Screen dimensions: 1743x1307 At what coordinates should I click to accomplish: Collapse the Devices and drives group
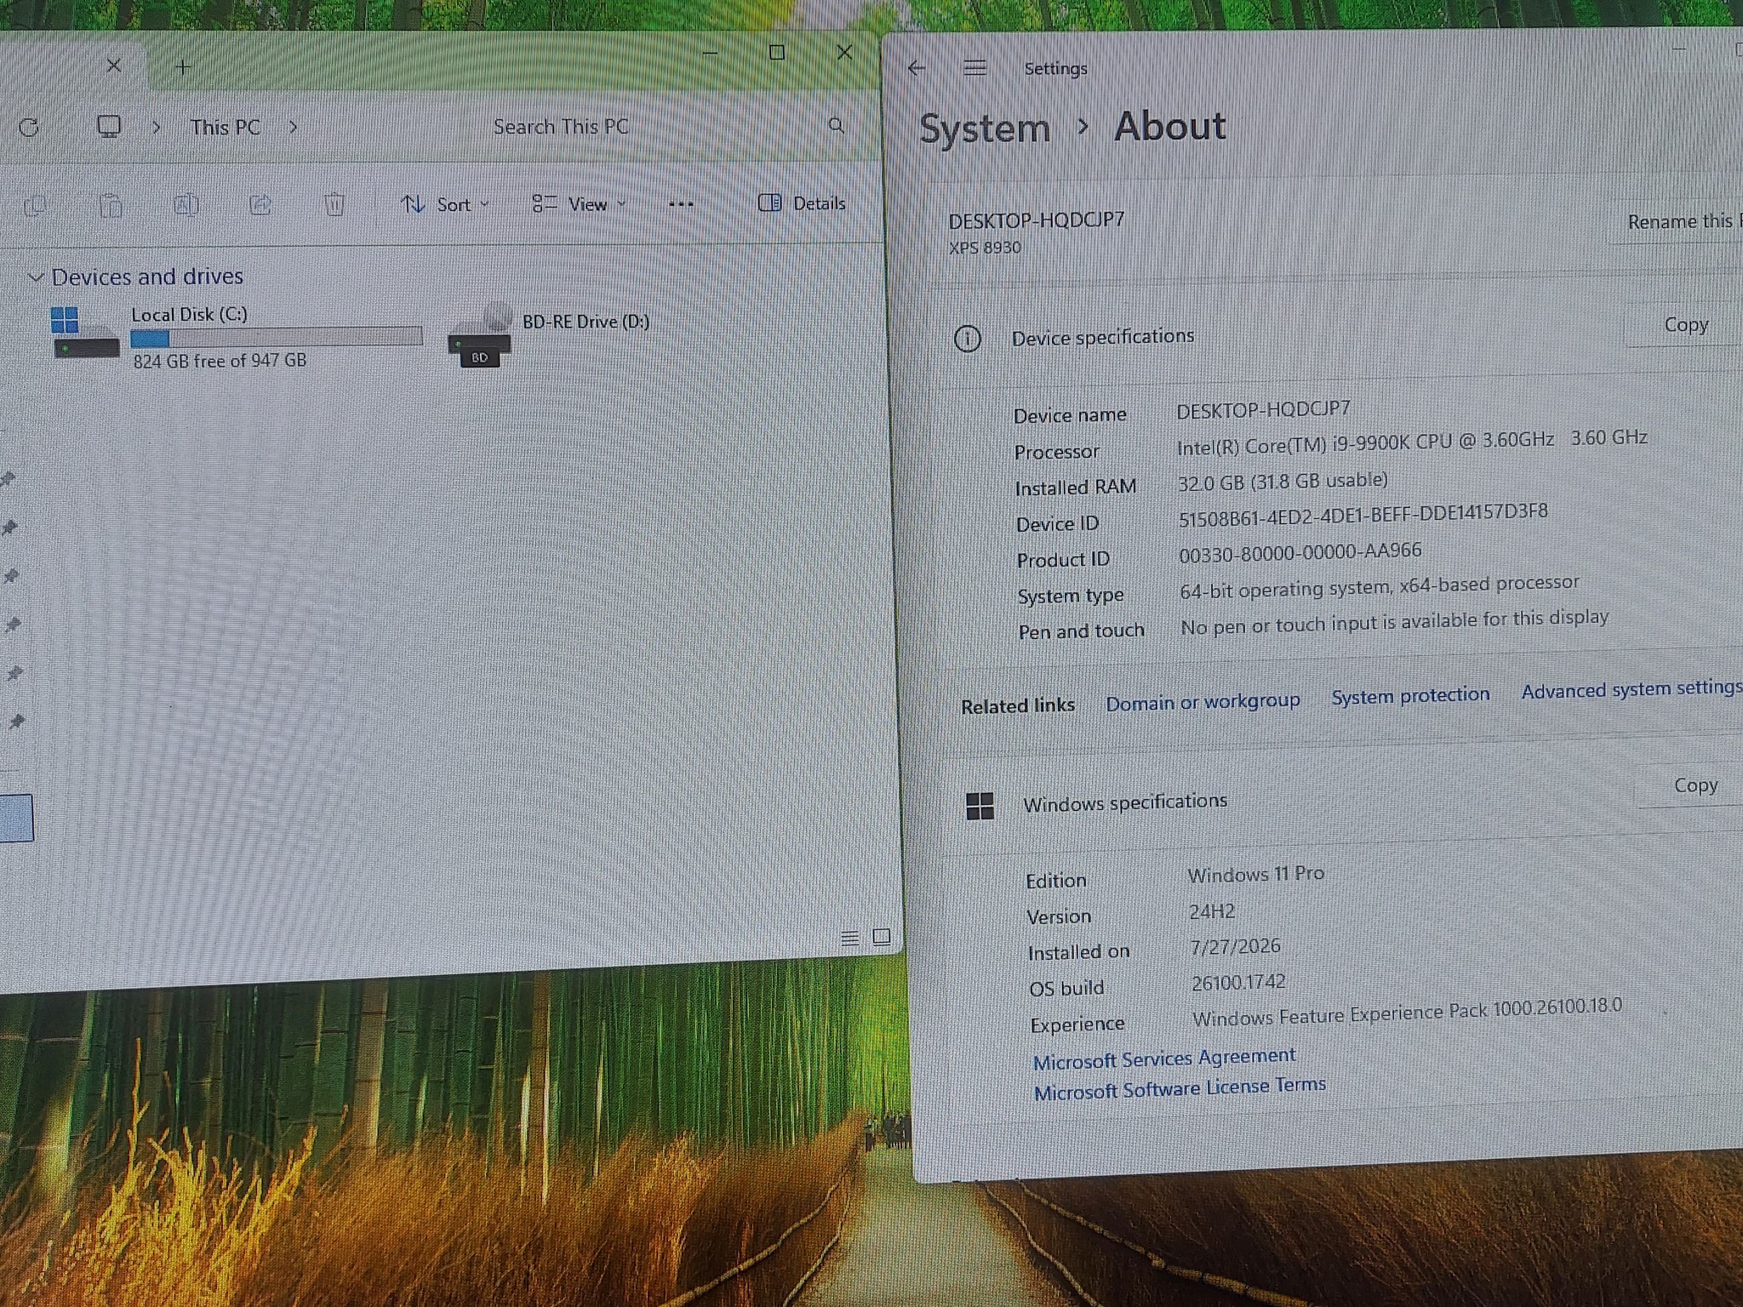click(36, 277)
